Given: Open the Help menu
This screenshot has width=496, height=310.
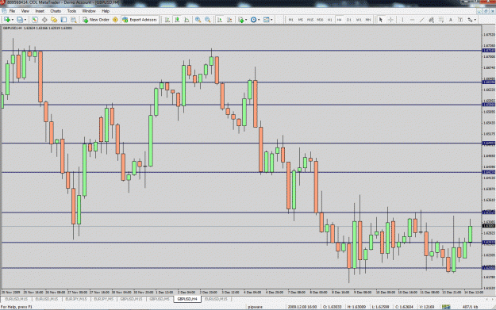Looking at the screenshot, I should coord(106,11).
